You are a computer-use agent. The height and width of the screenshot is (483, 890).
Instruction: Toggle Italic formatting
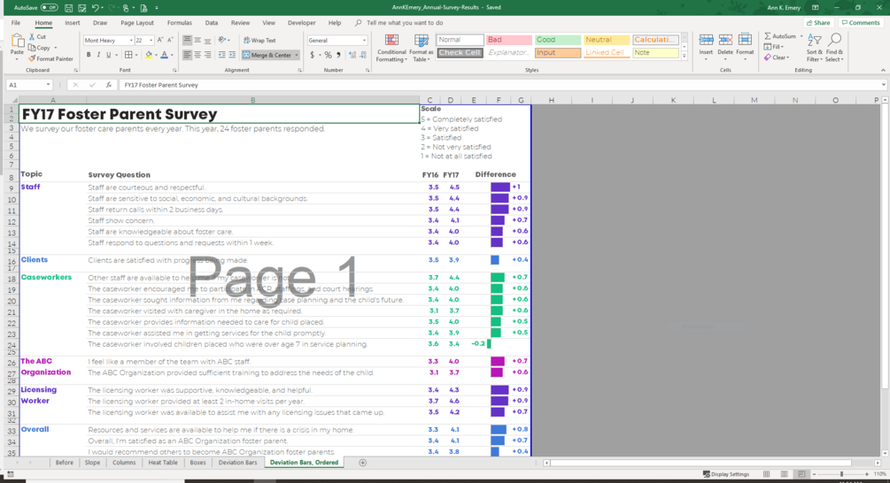click(99, 55)
